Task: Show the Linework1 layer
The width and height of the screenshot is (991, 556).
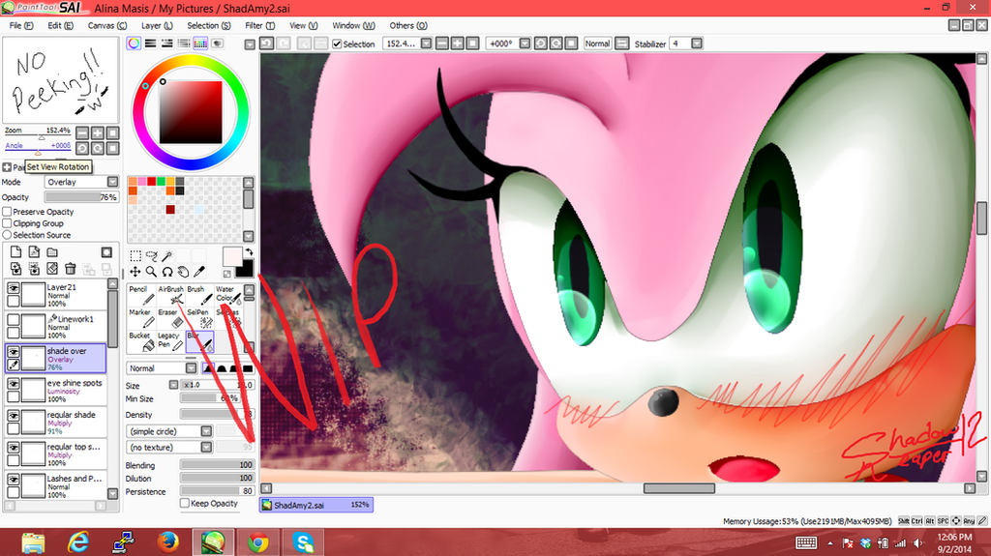Action: point(14,320)
